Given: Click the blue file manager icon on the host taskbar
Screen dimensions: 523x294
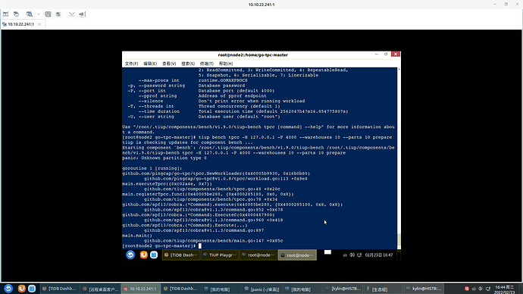Looking at the screenshot, I should click(32, 289).
